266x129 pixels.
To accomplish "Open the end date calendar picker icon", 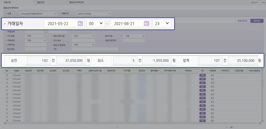I will click(x=146, y=24).
